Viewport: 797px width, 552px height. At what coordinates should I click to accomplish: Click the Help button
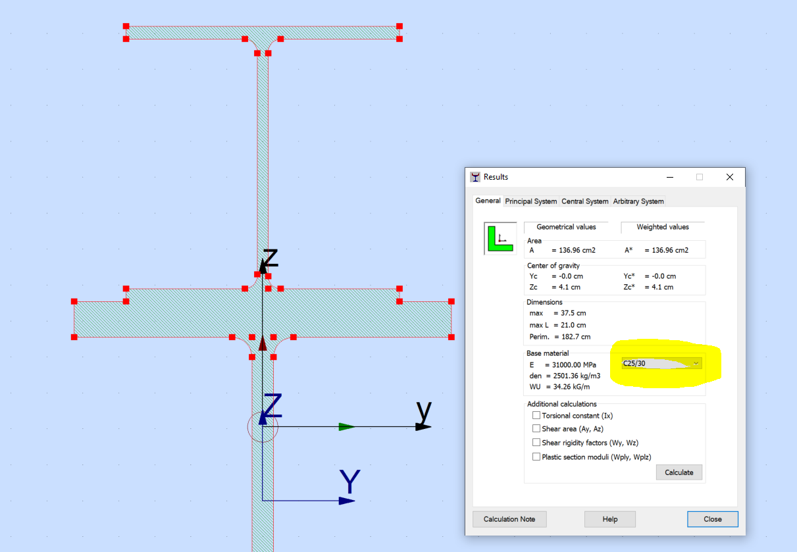[x=609, y=519]
